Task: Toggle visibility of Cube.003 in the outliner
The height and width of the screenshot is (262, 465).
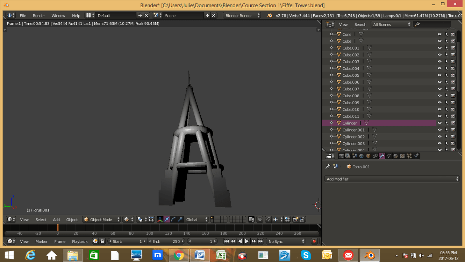Action: (439, 61)
